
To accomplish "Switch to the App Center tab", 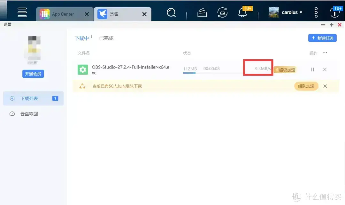I will (x=62, y=14).
